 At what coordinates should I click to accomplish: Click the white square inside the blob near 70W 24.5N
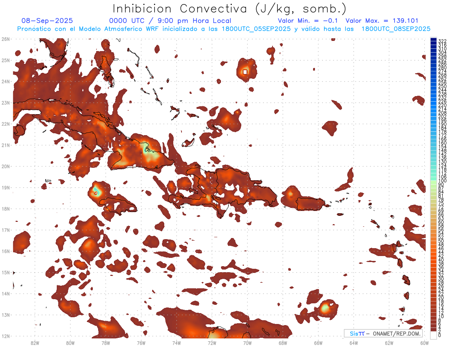tap(245, 72)
